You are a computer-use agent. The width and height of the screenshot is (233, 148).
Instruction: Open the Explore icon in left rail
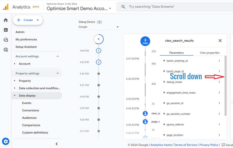coord(6,40)
